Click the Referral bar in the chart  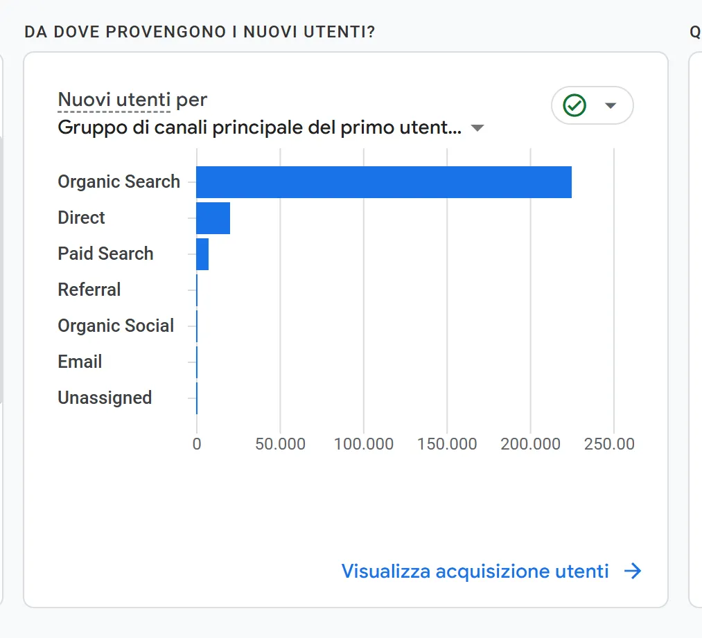click(198, 290)
